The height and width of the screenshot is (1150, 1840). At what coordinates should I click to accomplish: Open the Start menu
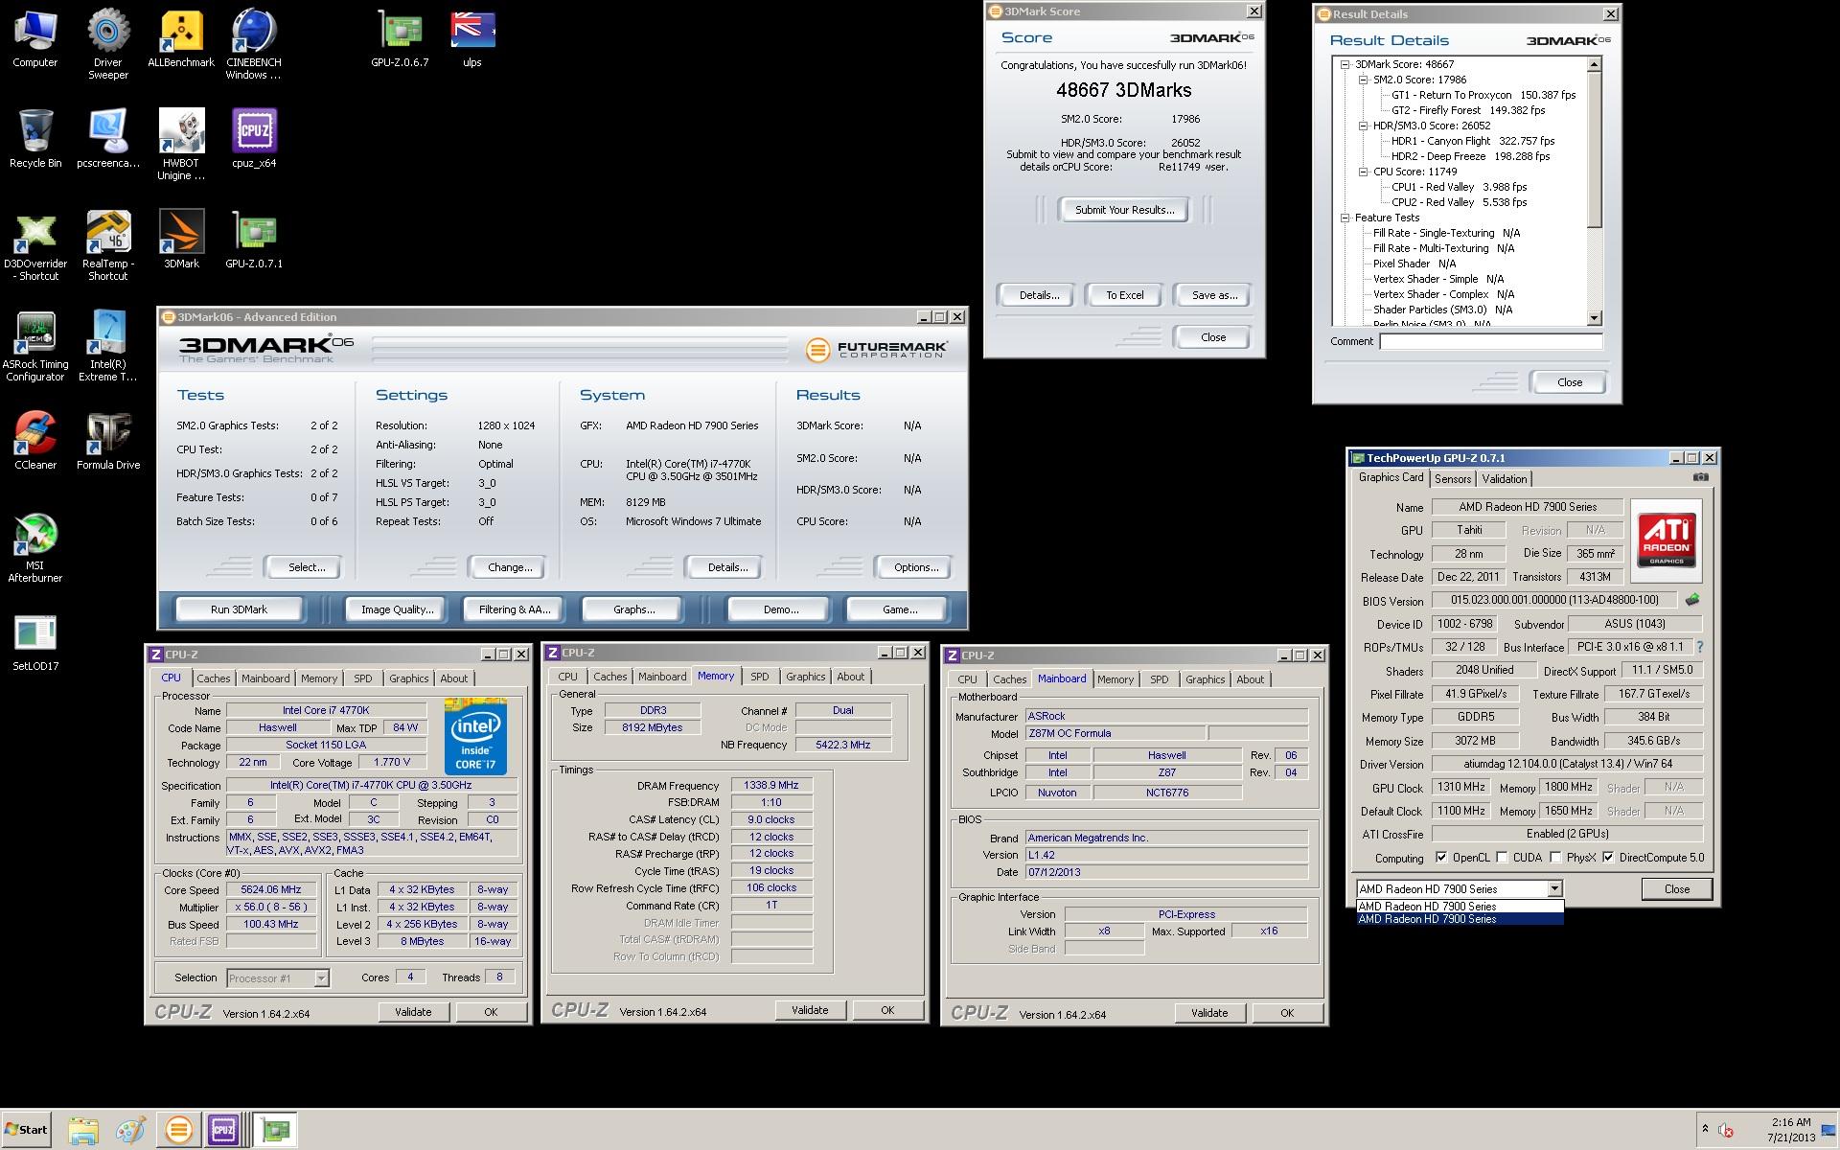(27, 1129)
